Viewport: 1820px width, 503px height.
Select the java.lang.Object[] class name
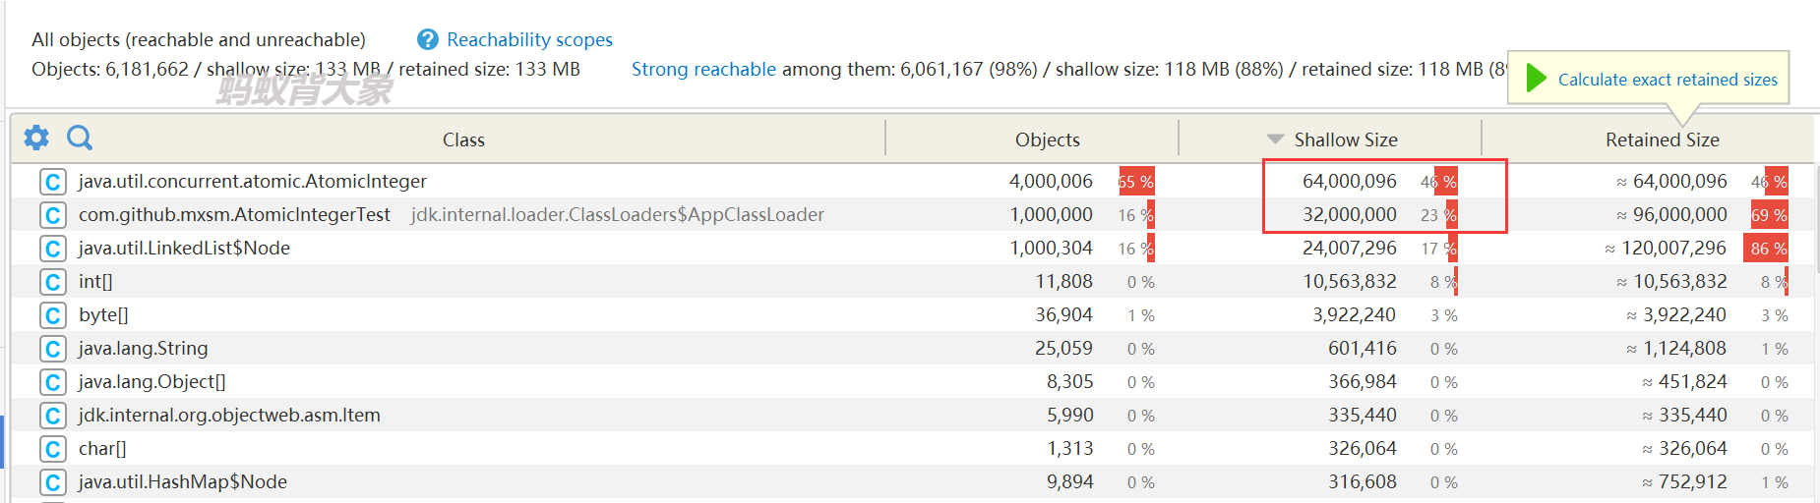click(x=152, y=381)
